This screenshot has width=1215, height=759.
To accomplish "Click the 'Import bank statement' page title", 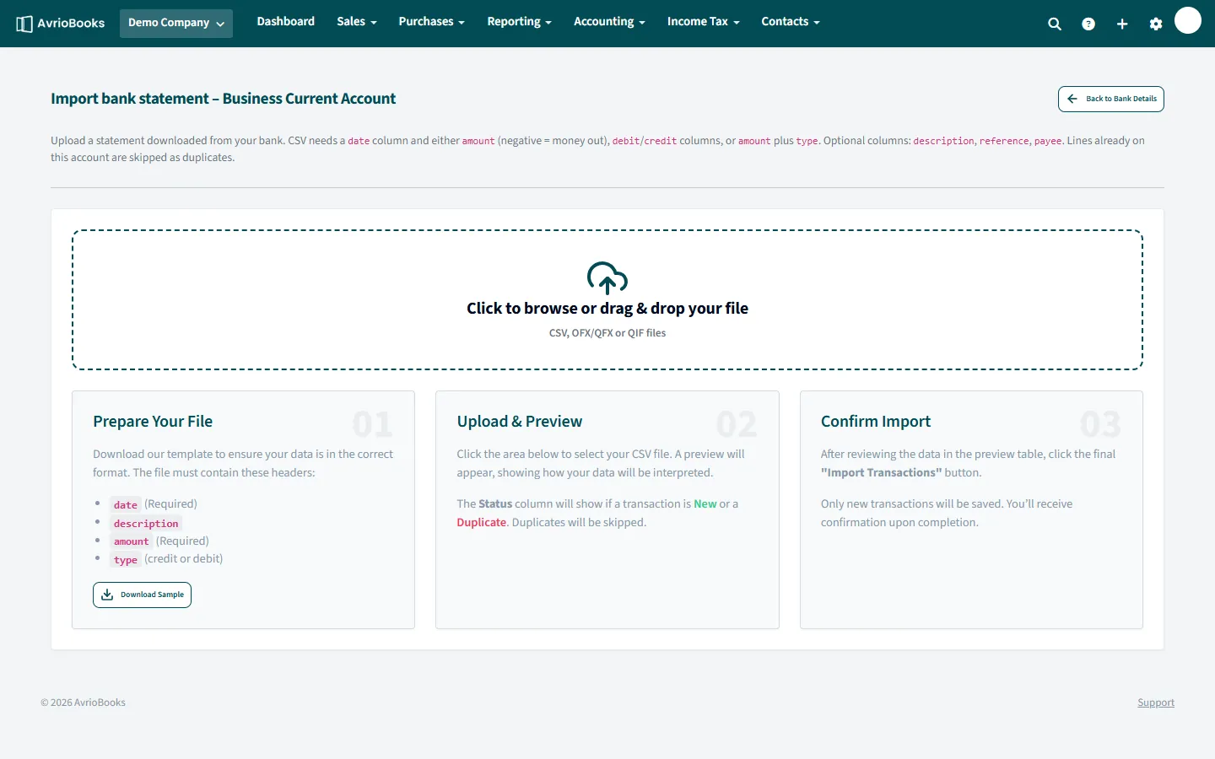I will [x=223, y=99].
